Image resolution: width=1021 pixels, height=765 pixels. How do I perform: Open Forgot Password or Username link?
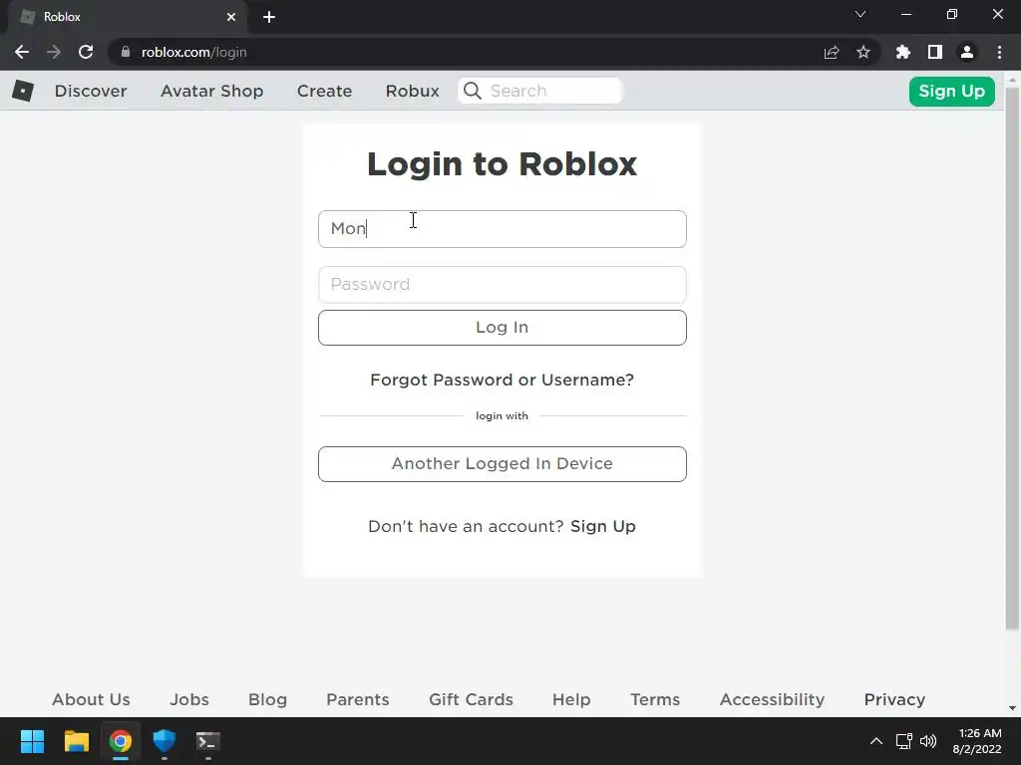click(503, 380)
